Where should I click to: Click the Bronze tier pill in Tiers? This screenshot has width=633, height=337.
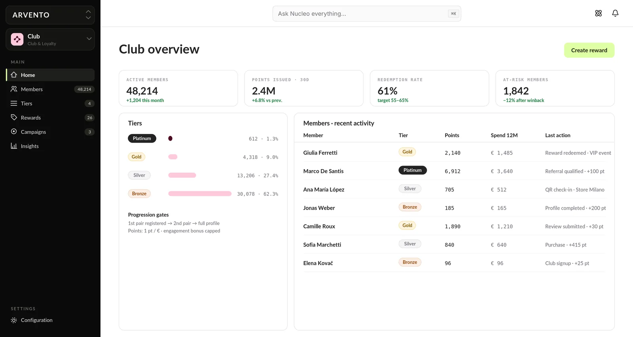click(139, 194)
